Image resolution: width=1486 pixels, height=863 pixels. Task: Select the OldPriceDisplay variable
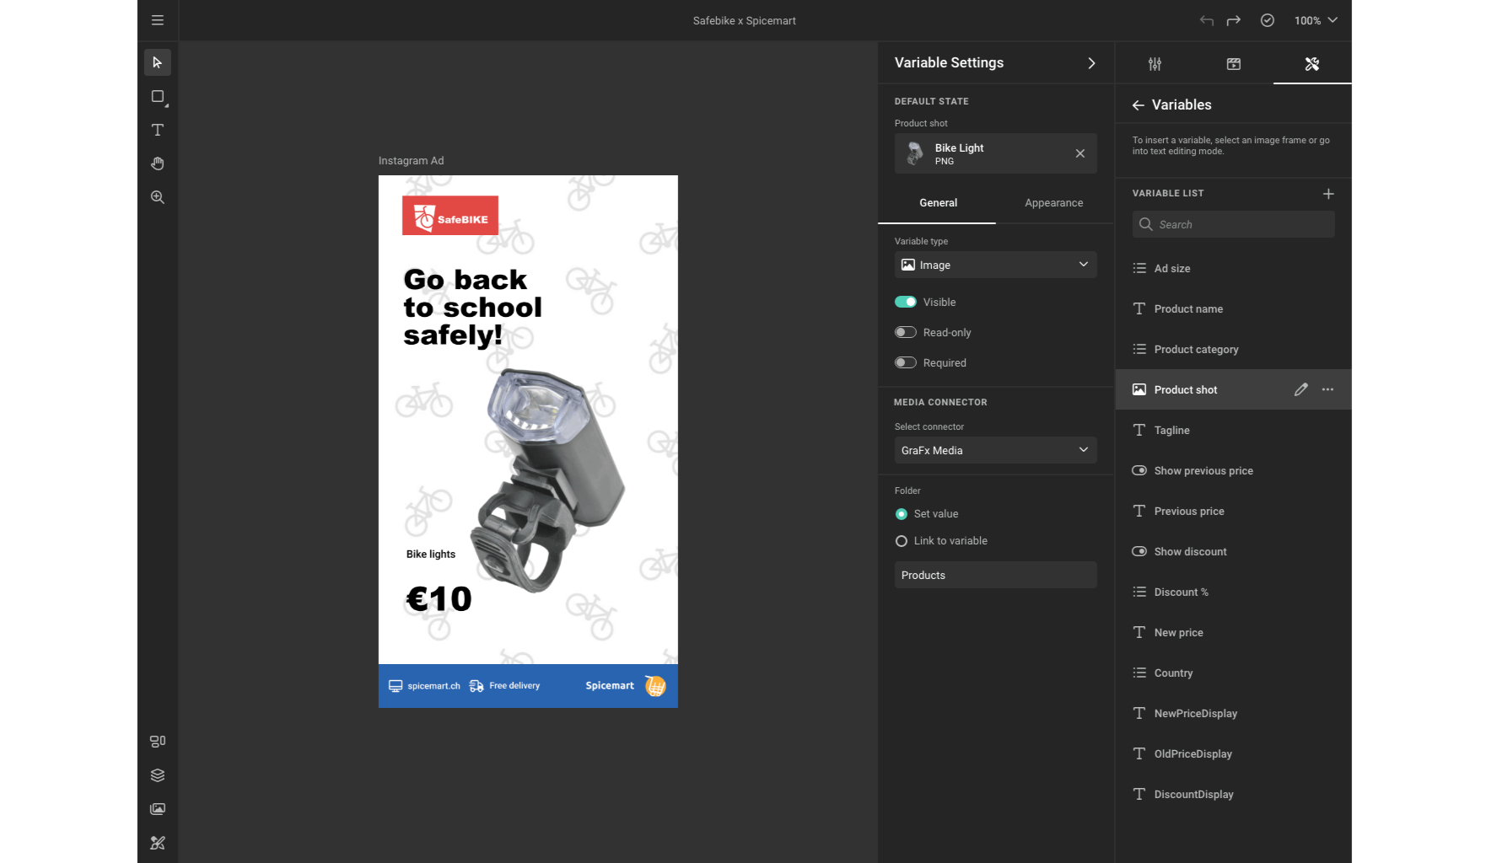point(1234,753)
